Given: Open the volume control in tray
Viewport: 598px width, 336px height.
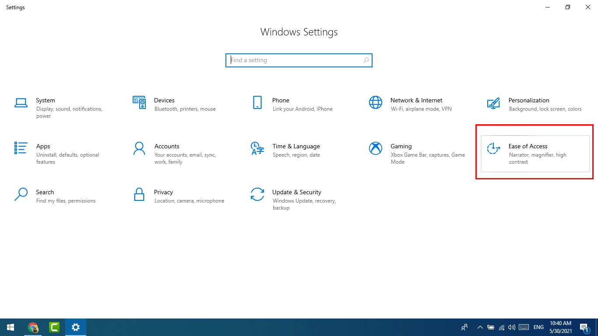Looking at the screenshot, I should coord(512,327).
